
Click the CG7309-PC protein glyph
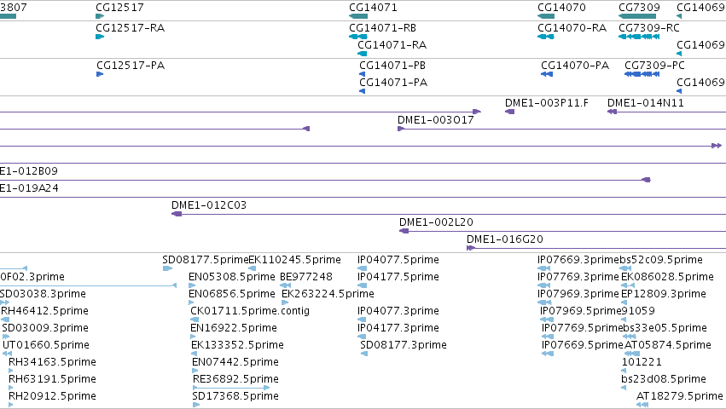[x=642, y=74]
